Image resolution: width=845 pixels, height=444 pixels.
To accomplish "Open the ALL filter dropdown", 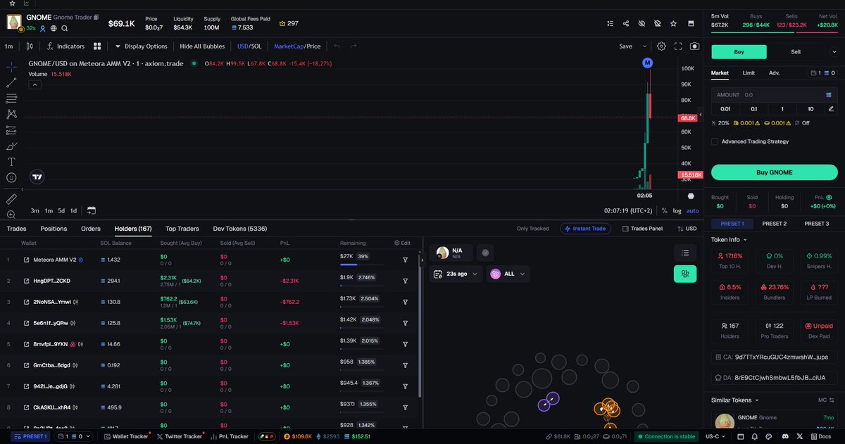I will (x=508, y=274).
